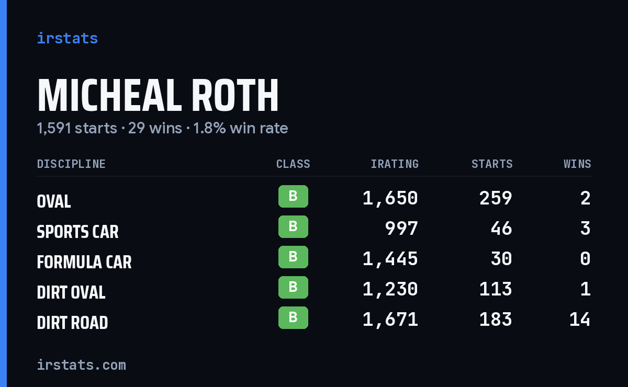Select the DISCIPLINE column header
This screenshot has width=628, height=387.
click(x=71, y=164)
